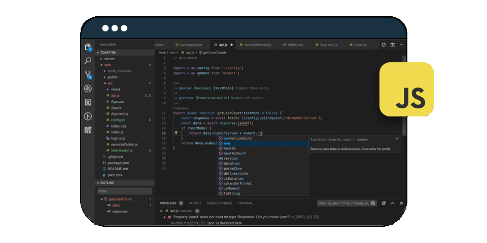The image size is (487, 243).
Task: Open Source Control activity bar icon
Action: [x=88, y=74]
